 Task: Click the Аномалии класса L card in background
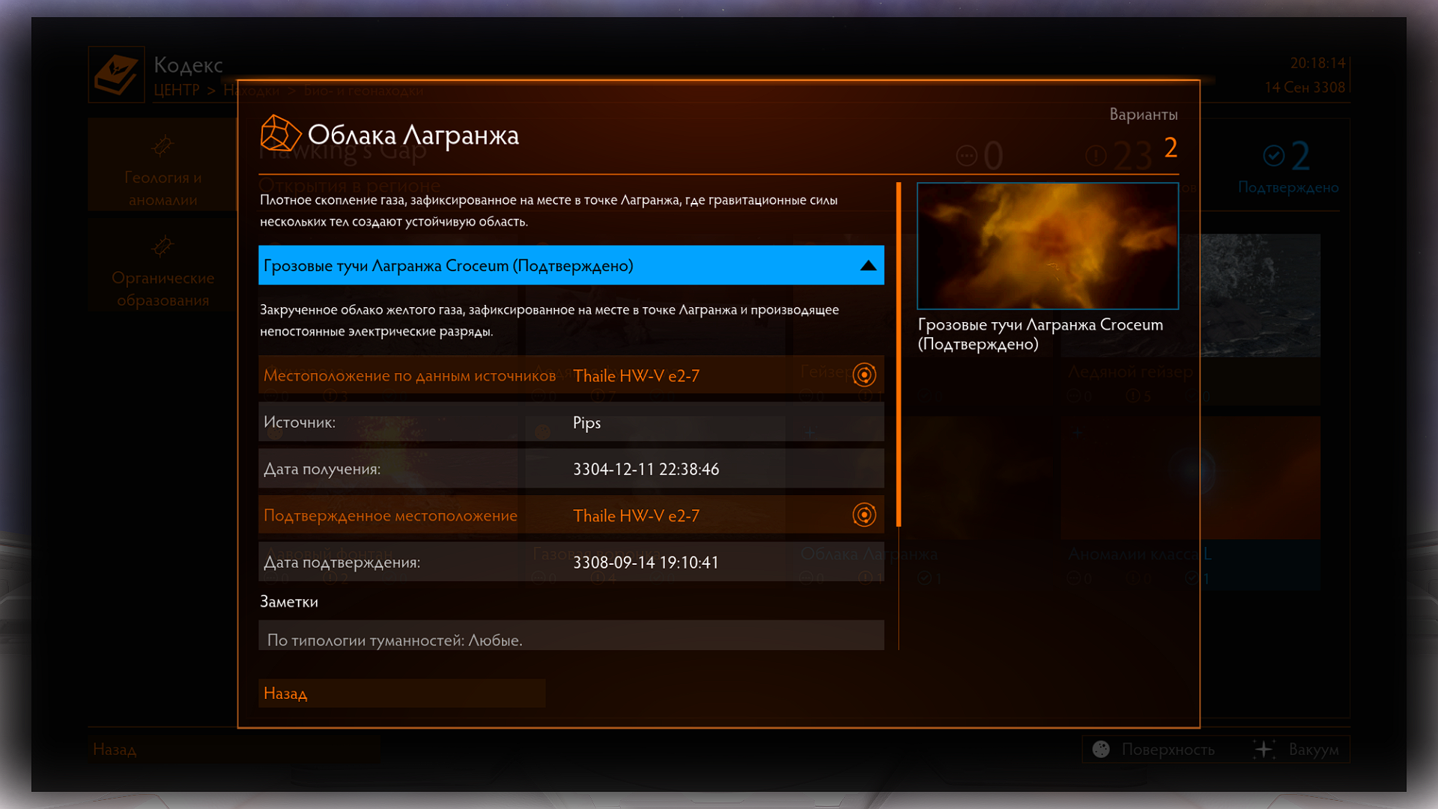[x=1190, y=502]
